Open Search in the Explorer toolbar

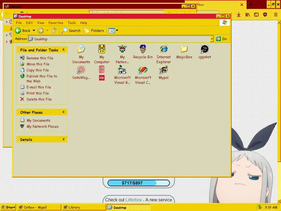[x=71, y=30]
